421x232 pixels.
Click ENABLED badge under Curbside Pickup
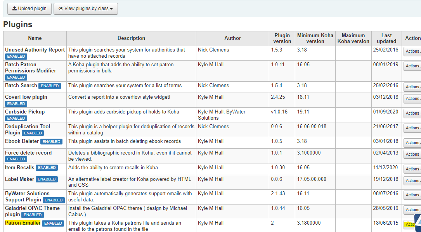point(16,119)
